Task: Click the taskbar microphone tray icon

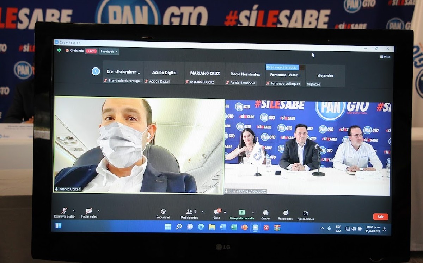Action: tap(329, 228)
